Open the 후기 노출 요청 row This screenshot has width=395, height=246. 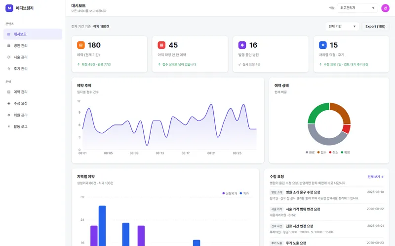click(x=327, y=243)
